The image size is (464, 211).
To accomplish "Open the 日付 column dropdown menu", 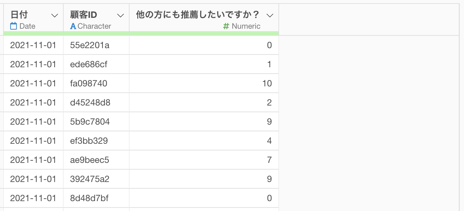I will pos(55,15).
